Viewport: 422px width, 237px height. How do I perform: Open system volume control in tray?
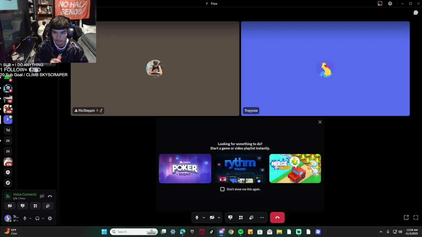pyautogui.click(x=400, y=232)
